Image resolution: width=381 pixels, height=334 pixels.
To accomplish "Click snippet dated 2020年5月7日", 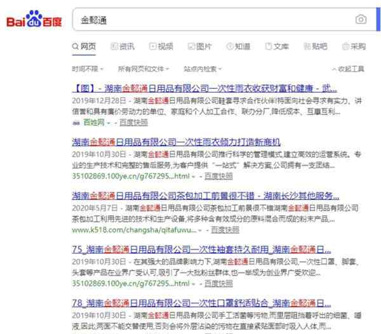I will tap(215, 213).
